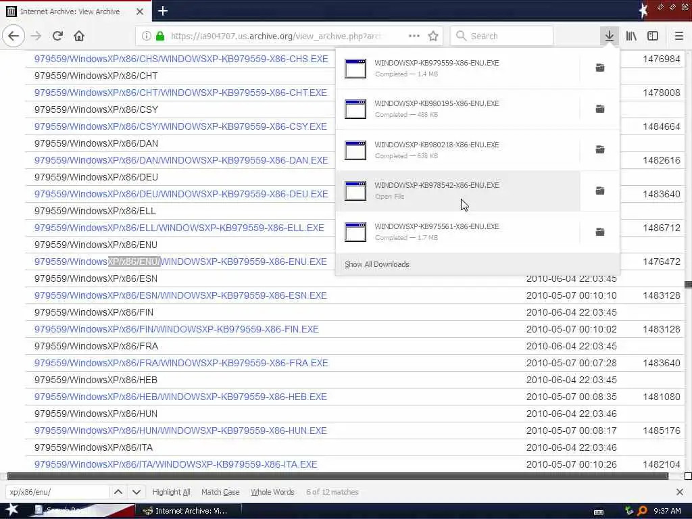Open the browser home page
This screenshot has width=692, height=519.
(79, 36)
